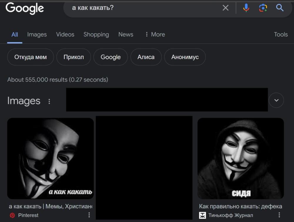Open the 'а как какать | Мемы' result link
The image size is (294, 222).
pyautogui.click(x=51, y=206)
